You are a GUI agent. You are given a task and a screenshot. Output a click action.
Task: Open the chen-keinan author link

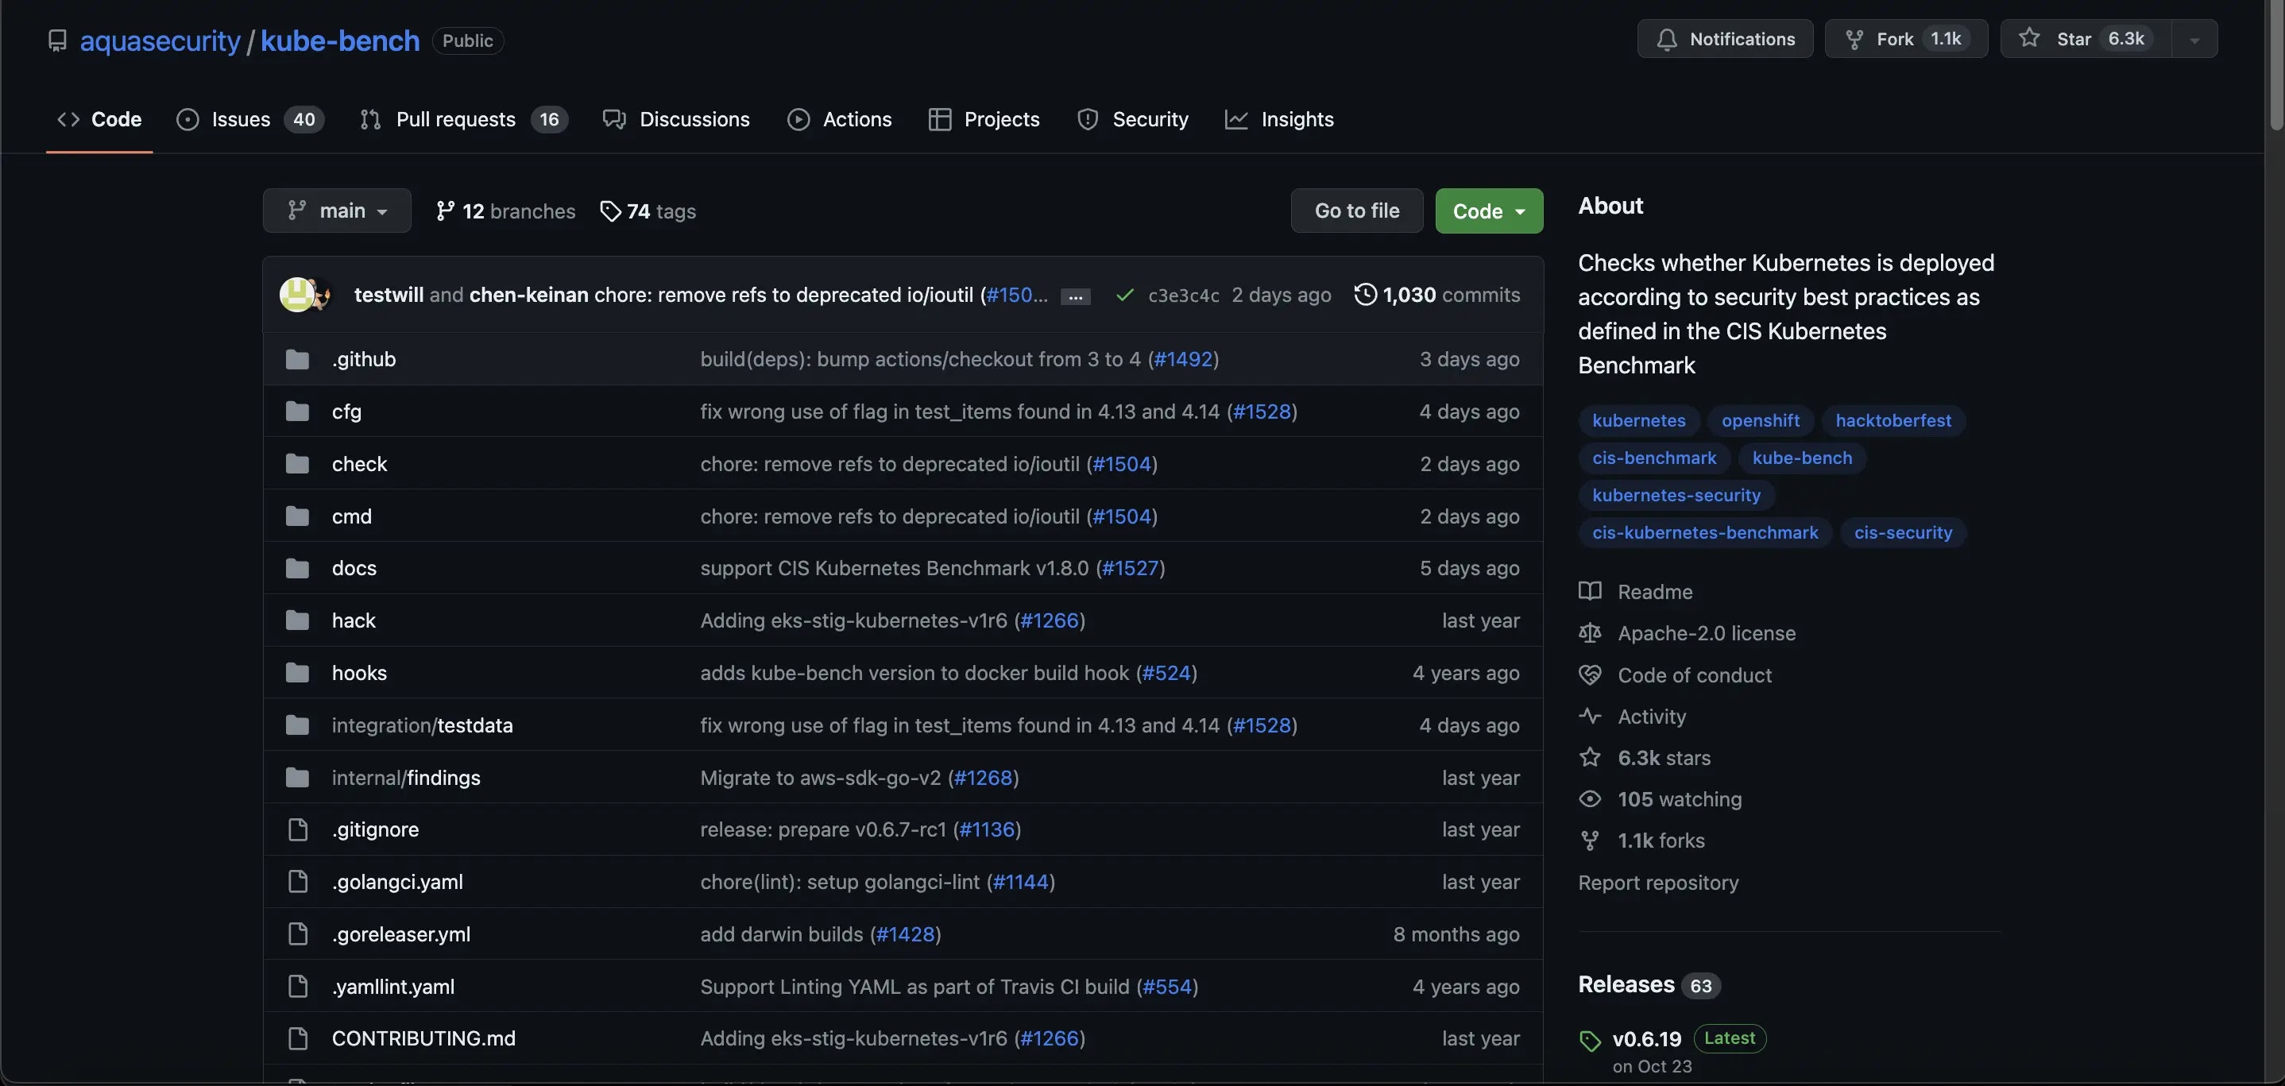tap(528, 295)
